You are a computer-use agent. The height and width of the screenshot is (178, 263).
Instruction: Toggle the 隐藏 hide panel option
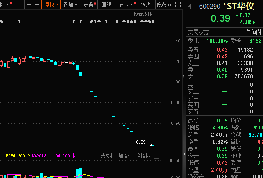coord(164,5)
